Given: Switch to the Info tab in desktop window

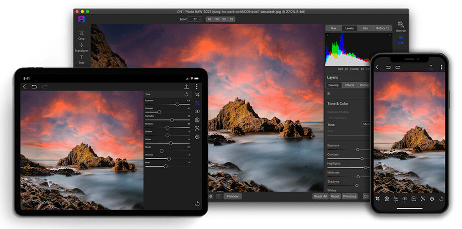Looking at the screenshot, I should tap(366, 28).
